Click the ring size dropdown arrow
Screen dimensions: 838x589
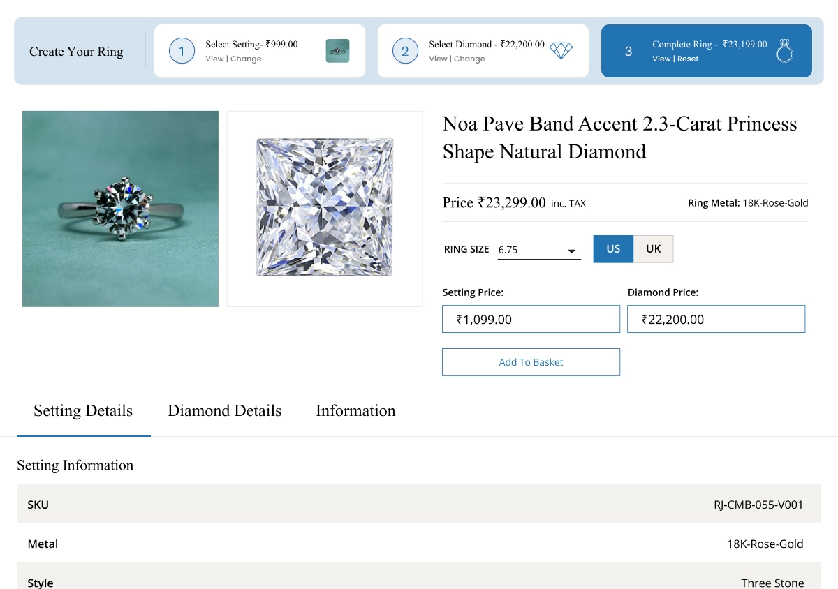coord(571,251)
